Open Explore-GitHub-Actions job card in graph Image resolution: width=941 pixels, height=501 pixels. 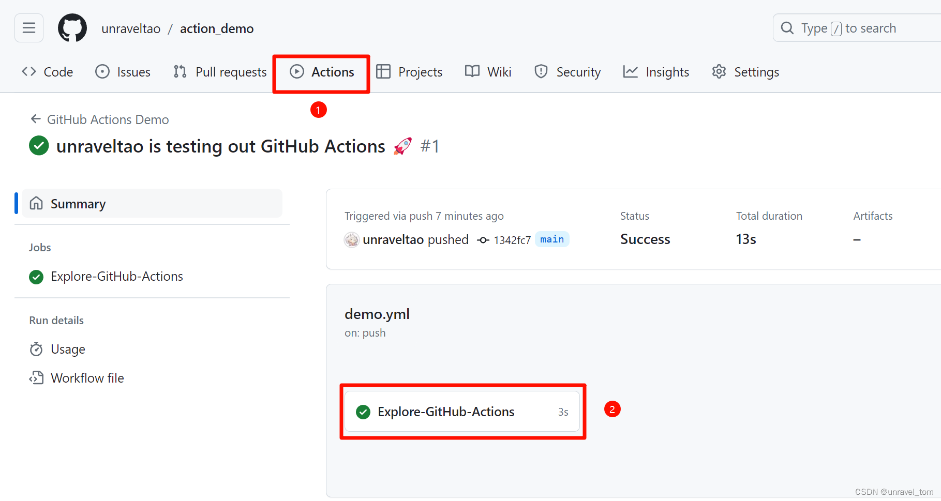pos(462,412)
